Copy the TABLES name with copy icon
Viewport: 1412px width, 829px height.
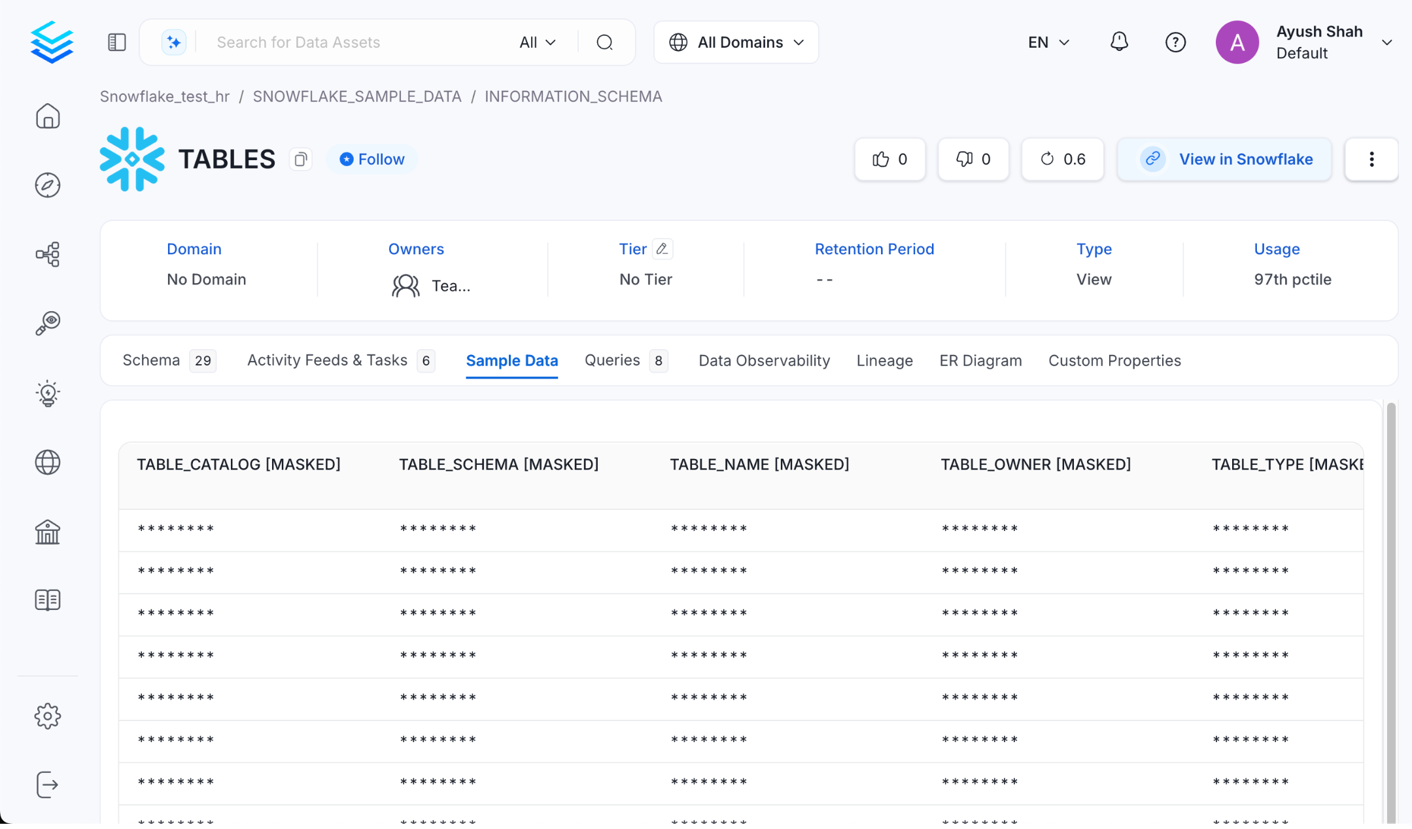(301, 160)
